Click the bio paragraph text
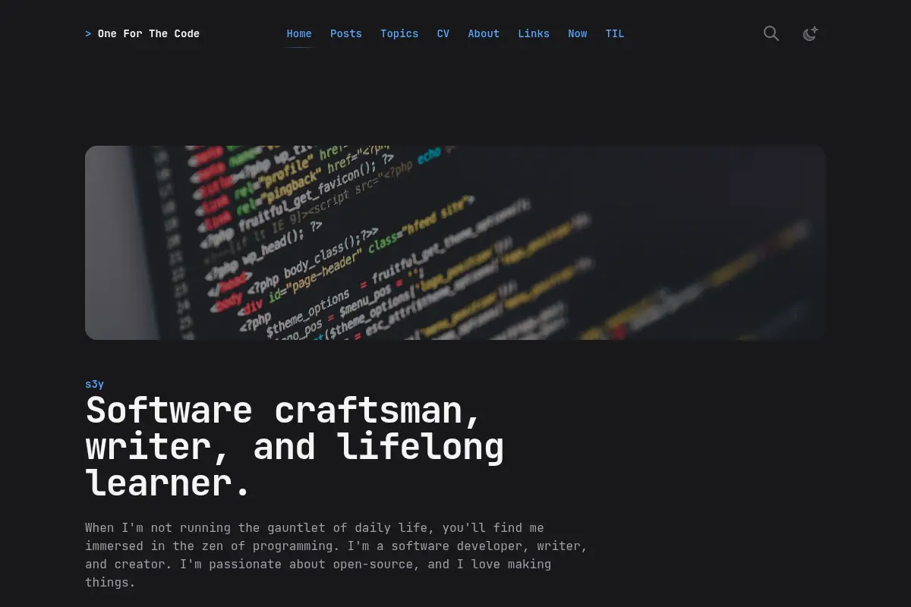The width and height of the screenshot is (911, 607). pyautogui.click(x=336, y=555)
